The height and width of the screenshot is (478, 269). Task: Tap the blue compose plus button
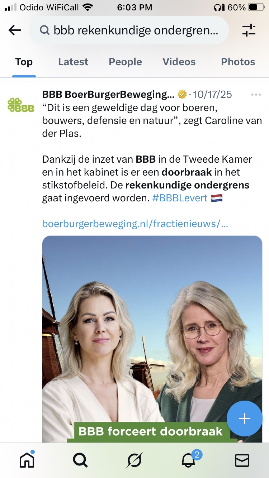[245, 419]
